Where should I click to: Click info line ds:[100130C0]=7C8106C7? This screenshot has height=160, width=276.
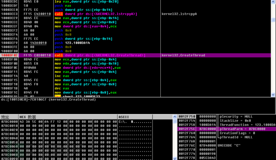click(48, 99)
